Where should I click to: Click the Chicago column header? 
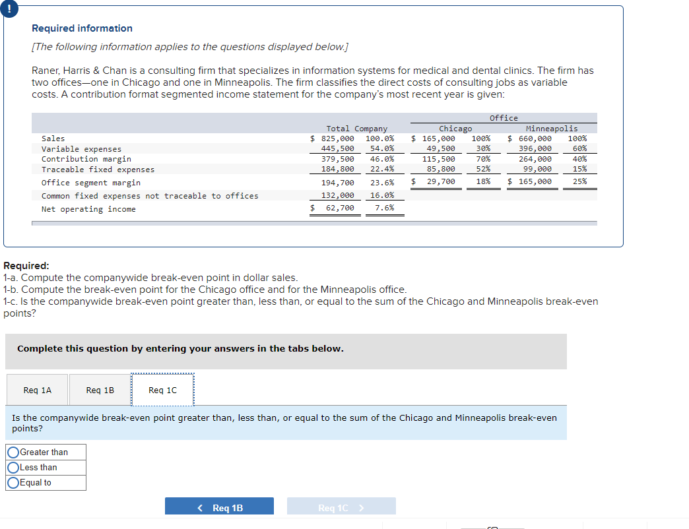pos(455,129)
